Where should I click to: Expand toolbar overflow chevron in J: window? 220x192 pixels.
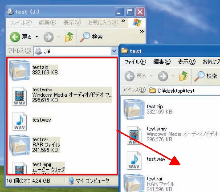(142, 31)
